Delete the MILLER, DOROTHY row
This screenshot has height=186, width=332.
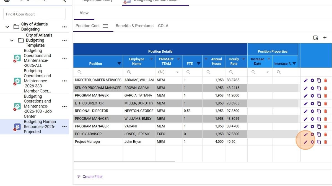click(x=325, y=103)
